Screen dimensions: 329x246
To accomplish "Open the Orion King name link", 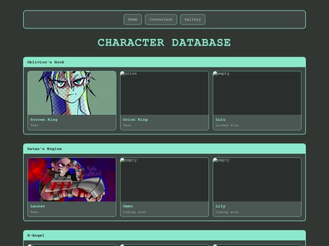I will pyautogui.click(x=135, y=120).
